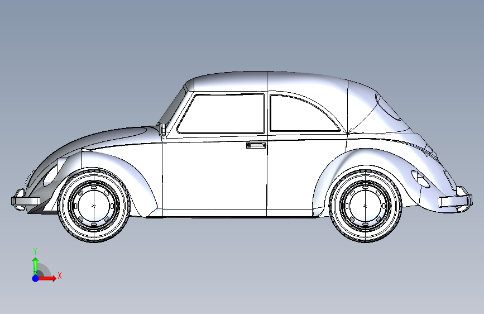Viewport: 484px width, 314px height.
Task: Select the front headlight on the fender
Action: tap(50, 176)
